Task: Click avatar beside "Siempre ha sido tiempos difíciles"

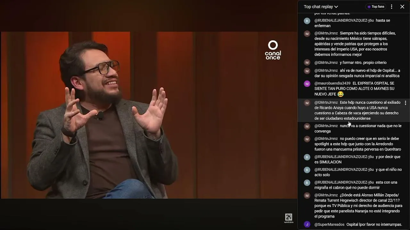Action: (x=307, y=34)
